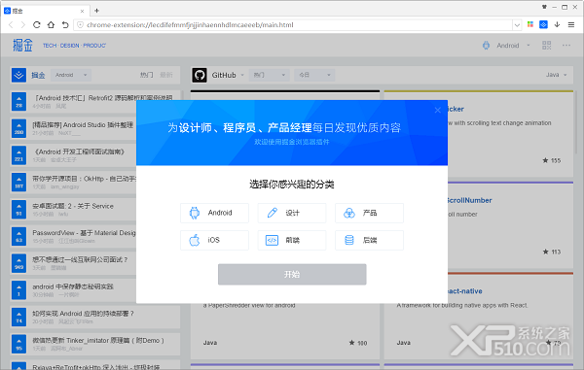Click the QR code icon in header
The image size is (584, 370).
point(546,46)
